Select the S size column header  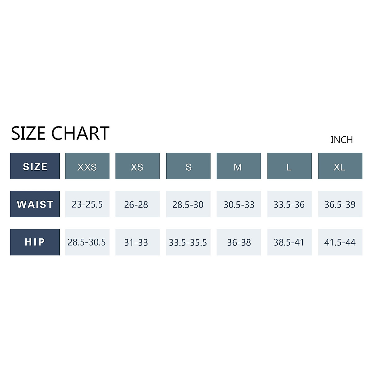coord(188,166)
